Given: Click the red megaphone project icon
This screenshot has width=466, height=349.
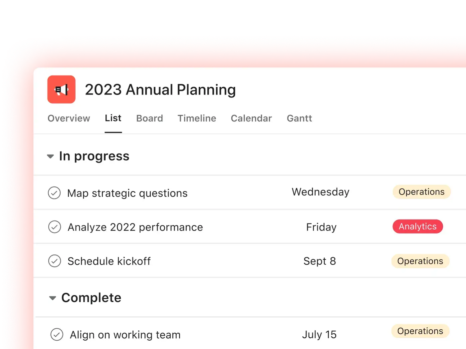Looking at the screenshot, I should point(61,89).
